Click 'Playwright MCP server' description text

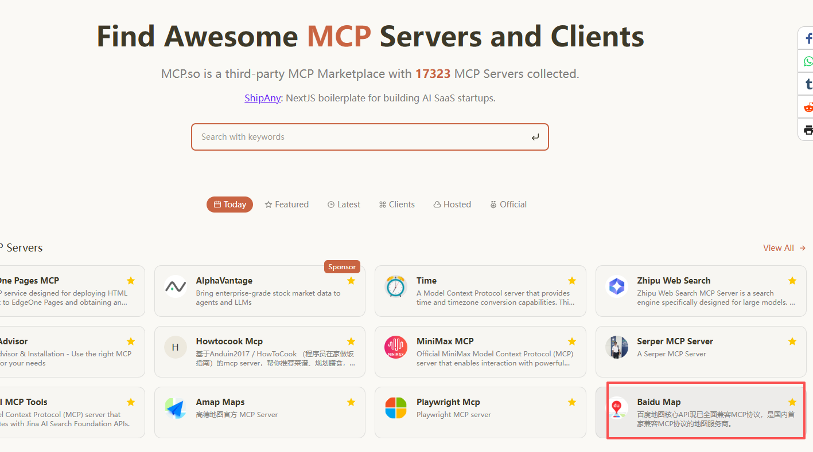coord(454,415)
